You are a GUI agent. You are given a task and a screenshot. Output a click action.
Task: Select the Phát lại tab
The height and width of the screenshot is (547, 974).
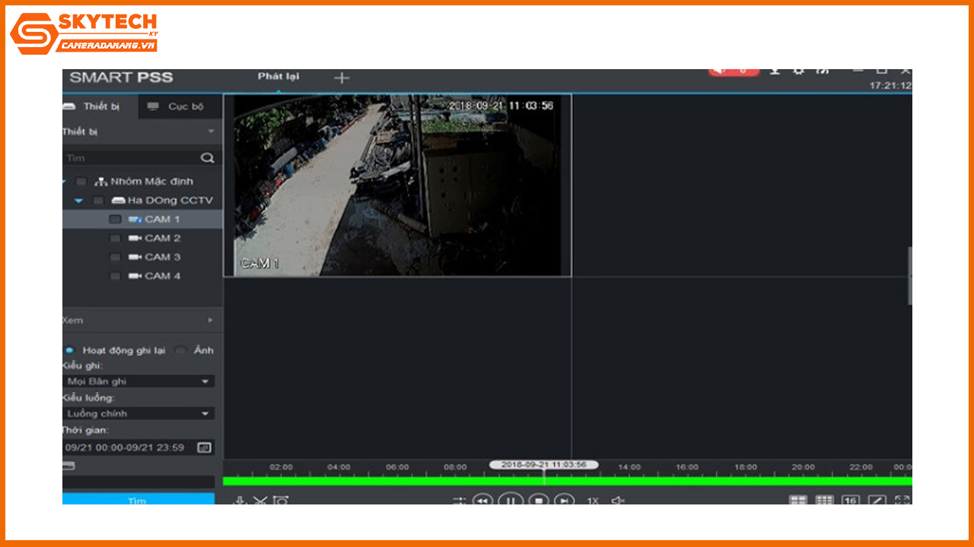tap(279, 77)
